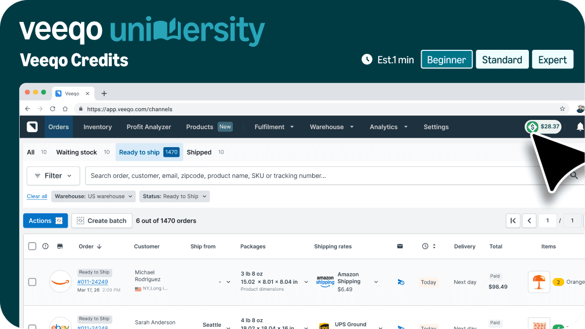This screenshot has height=329, width=585.
Task: Toggle the select-all orders checkbox
Action: click(x=32, y=246)
